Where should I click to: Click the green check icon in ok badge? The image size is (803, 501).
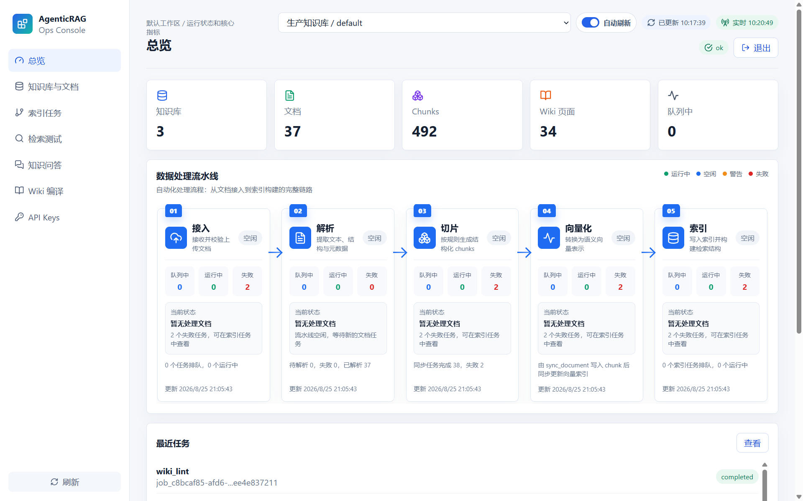(x=708, y=48)
